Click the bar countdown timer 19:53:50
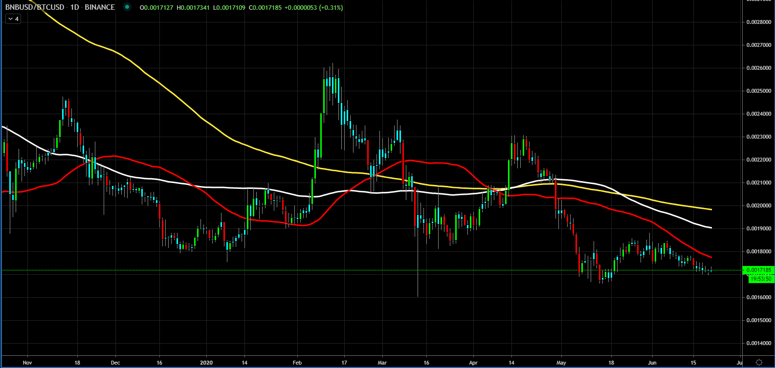This screenshot has height=368, width=775. 761,279
